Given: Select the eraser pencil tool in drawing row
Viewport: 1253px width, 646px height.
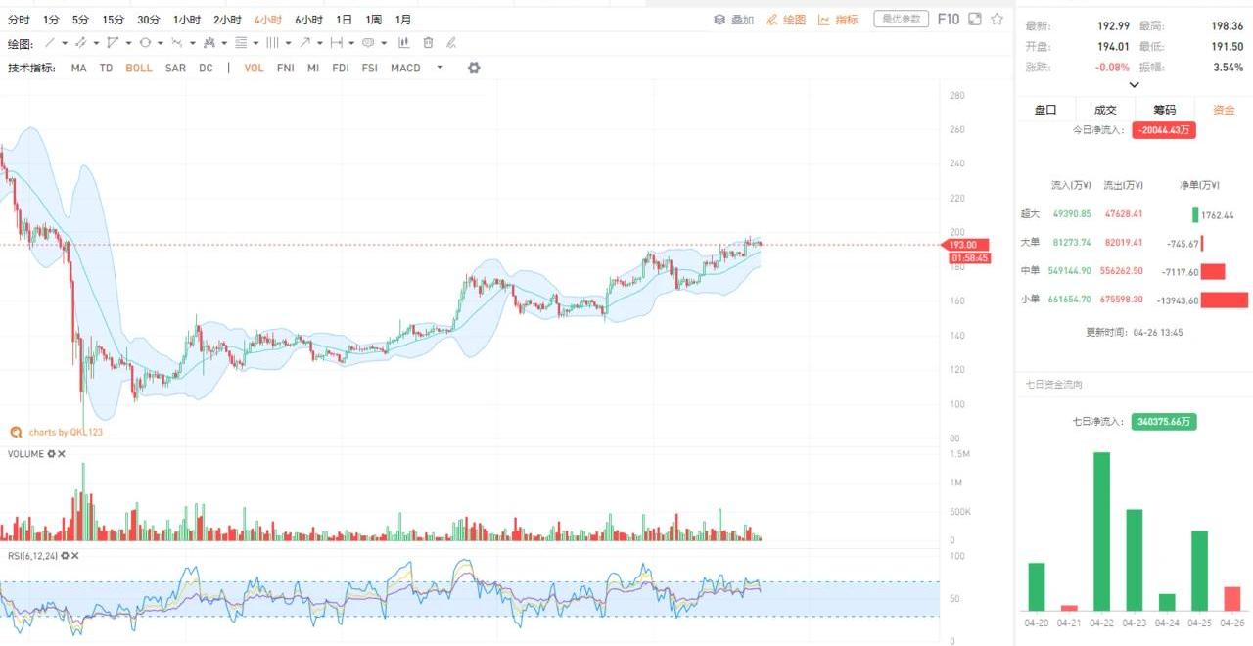Looking at the screenshot, I should click(x=451, y=43).
